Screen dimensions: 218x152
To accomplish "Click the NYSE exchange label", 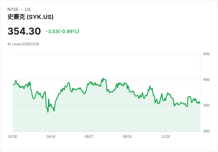I will [13, 9].
